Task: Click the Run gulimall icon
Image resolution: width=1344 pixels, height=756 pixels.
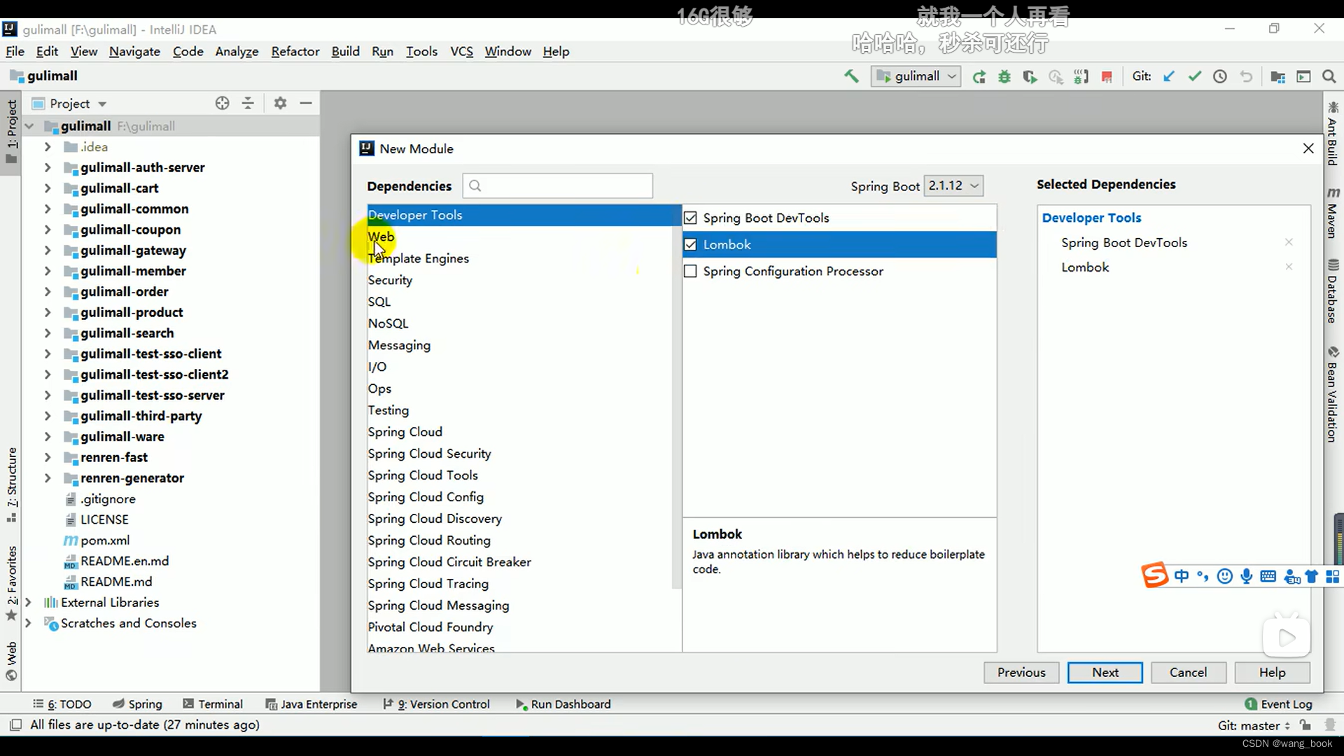Action: [979, 77]
